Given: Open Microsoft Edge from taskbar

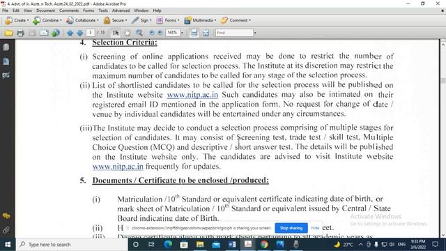Looking at the screenshot, I should pyautogui.click(x=168, y=245).
